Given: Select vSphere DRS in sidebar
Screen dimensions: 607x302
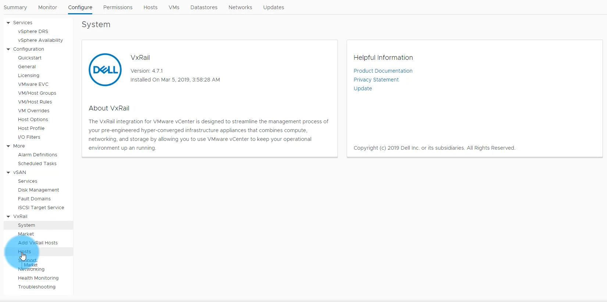Looking at the screenshot, I should tap(33, 32).
